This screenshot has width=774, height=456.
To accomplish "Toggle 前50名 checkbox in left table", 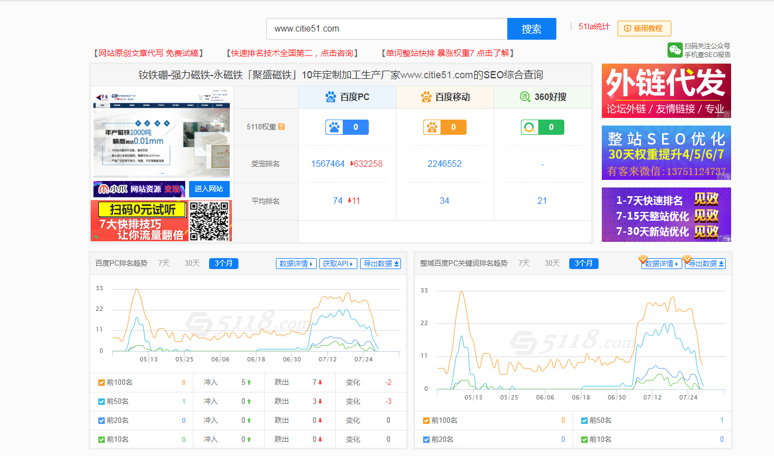I will tap(102, 402).
